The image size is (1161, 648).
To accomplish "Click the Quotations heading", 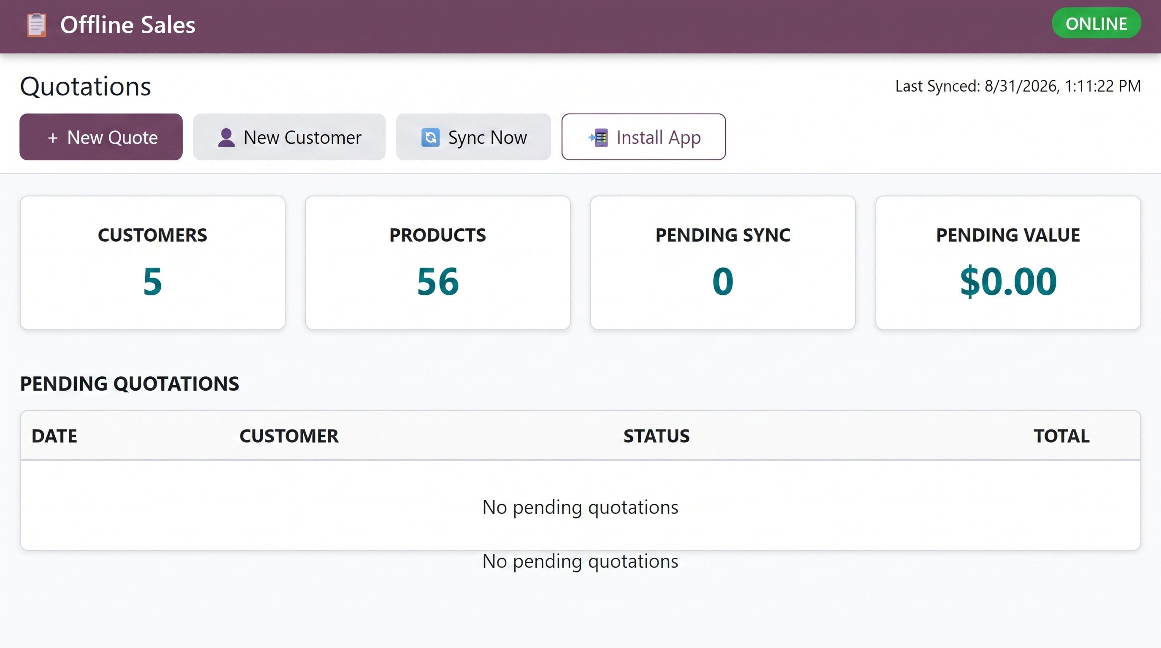I will coord(86,86).
